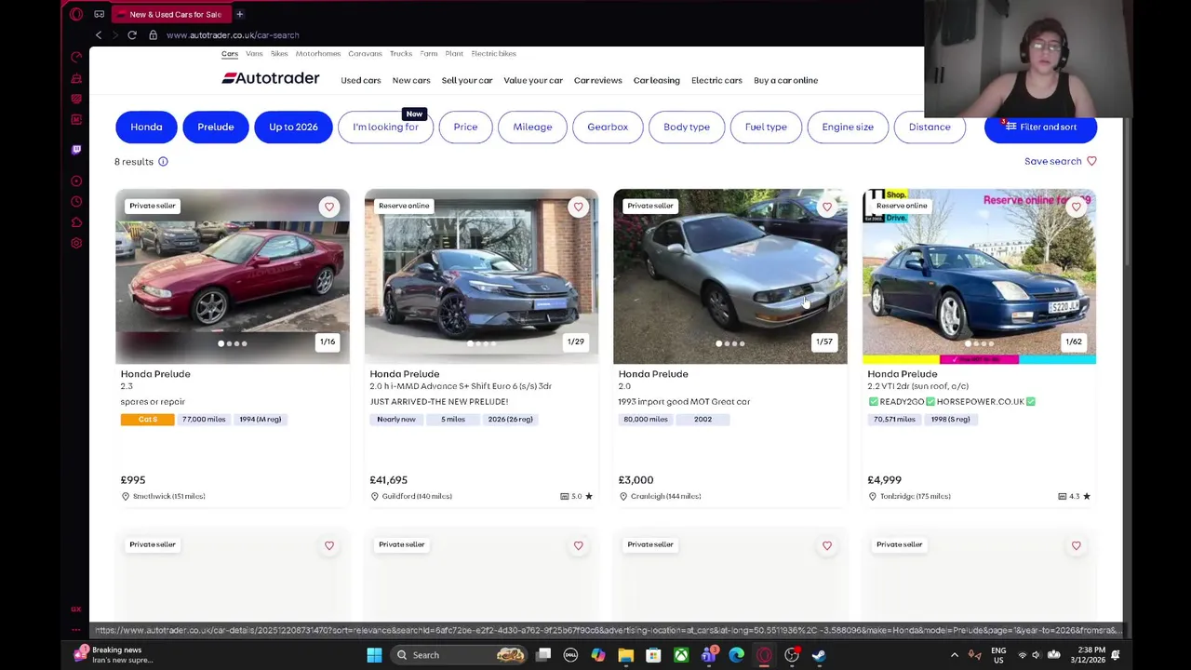Remove the Honda make filter chip
Screen dimensions: 1191x670
(146, 127)
